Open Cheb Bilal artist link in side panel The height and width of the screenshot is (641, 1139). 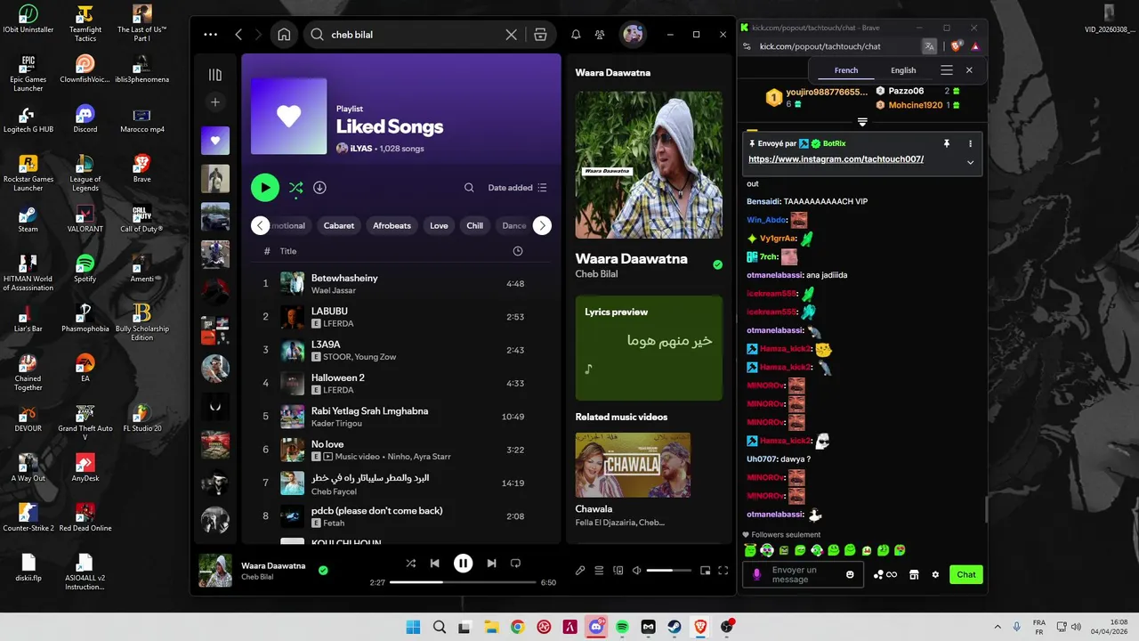(x=596, y=274)
